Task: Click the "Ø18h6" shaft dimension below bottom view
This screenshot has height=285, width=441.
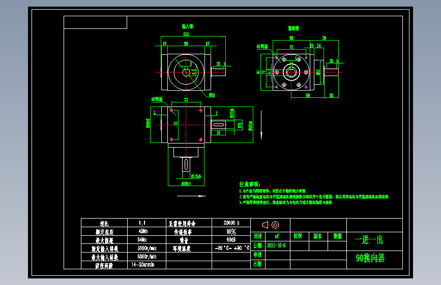Action: (196, 176)
